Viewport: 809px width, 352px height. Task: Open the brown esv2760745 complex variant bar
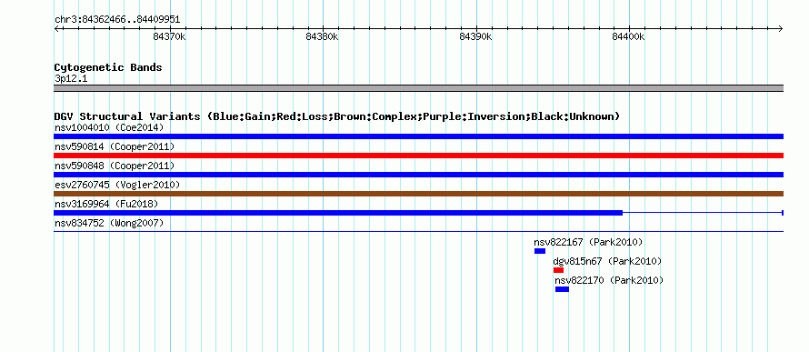(418, 194)
